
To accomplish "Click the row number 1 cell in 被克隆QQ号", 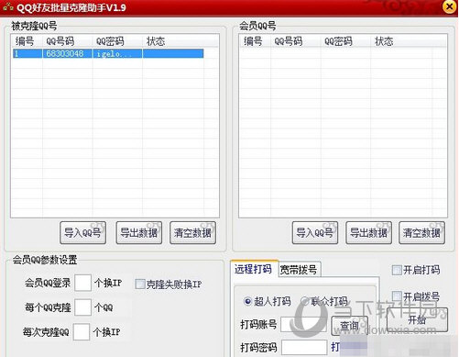I will click(x=27, y=53).
